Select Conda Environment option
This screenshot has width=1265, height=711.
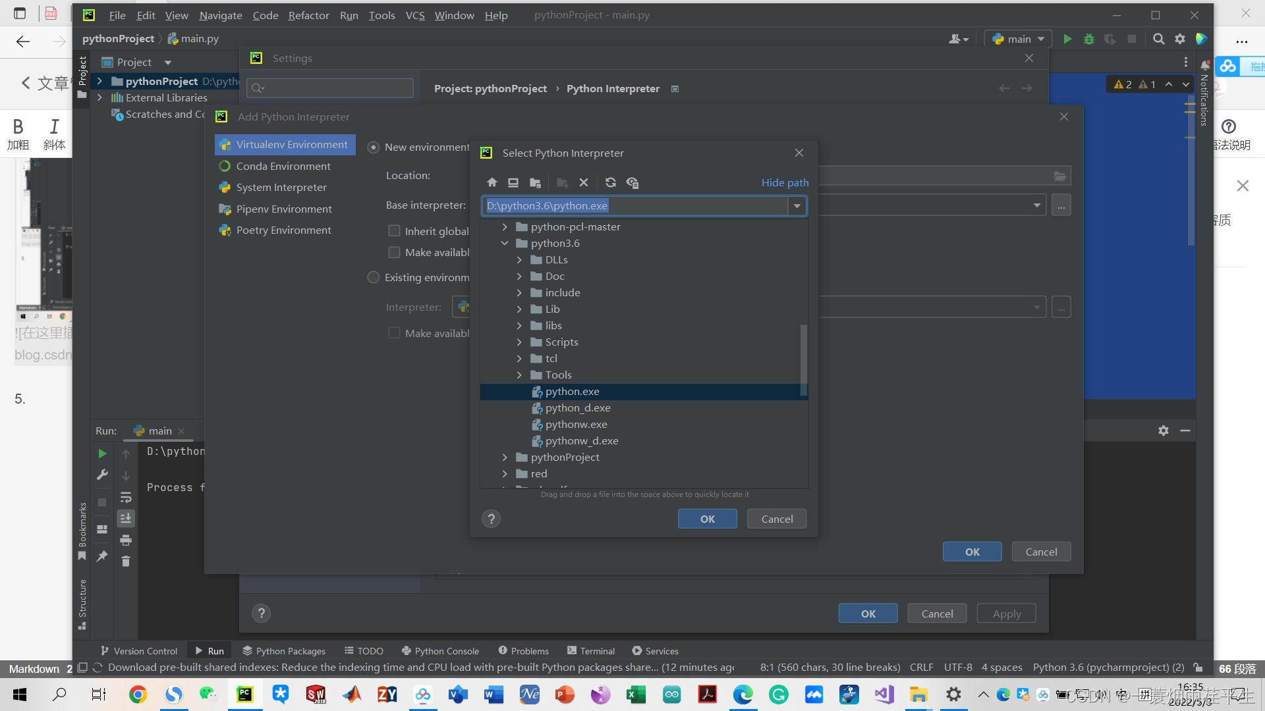pos(285,166)
